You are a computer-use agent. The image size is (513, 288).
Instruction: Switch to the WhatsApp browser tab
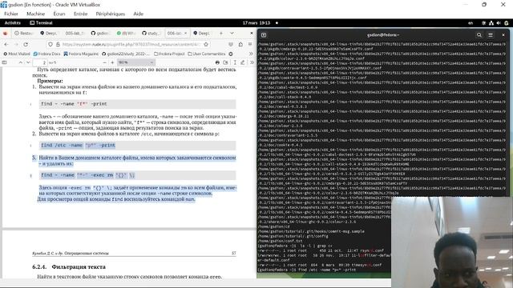[x=126, y=34]
